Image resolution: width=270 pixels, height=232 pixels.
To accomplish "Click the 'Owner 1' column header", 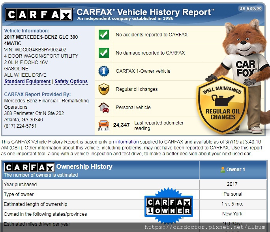I will [x=236, y=170].
